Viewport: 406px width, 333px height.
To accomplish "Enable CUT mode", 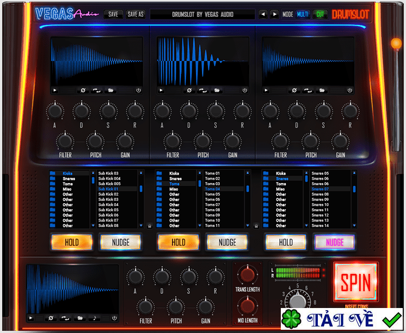I will click(320, 14).
